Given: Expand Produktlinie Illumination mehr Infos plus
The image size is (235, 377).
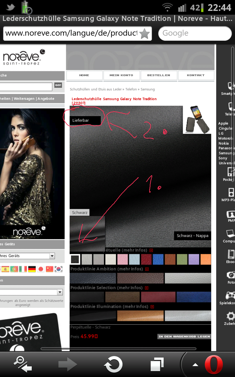Looking at the screenshot, I should 152,307.
